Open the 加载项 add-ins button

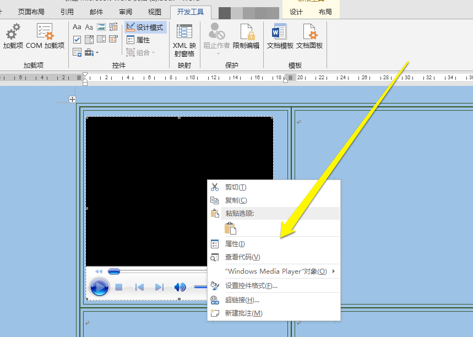click(x=13, y=36)
